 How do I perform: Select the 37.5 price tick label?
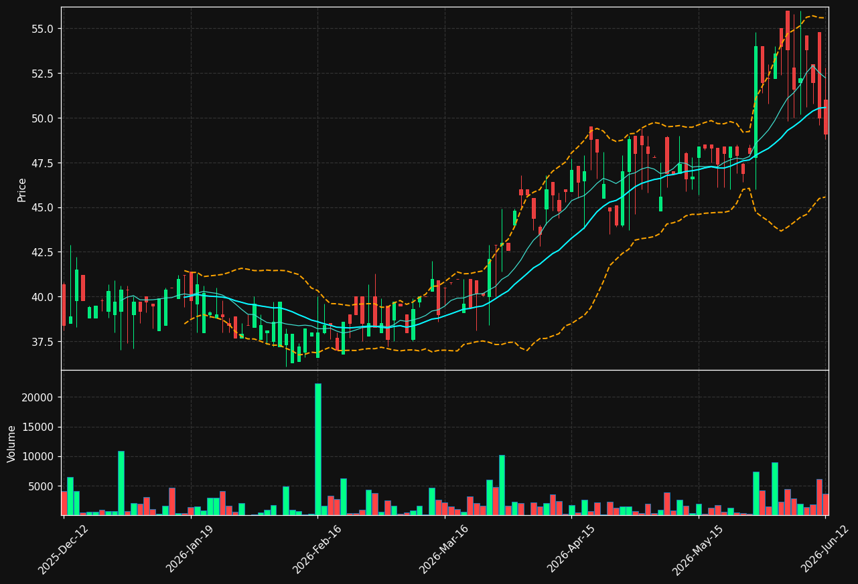click(x=43, y=342)
